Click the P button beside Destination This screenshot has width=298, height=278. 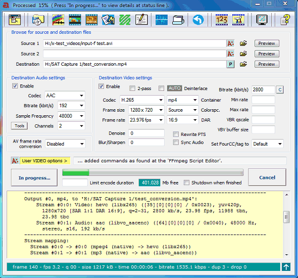coord(230,64)
